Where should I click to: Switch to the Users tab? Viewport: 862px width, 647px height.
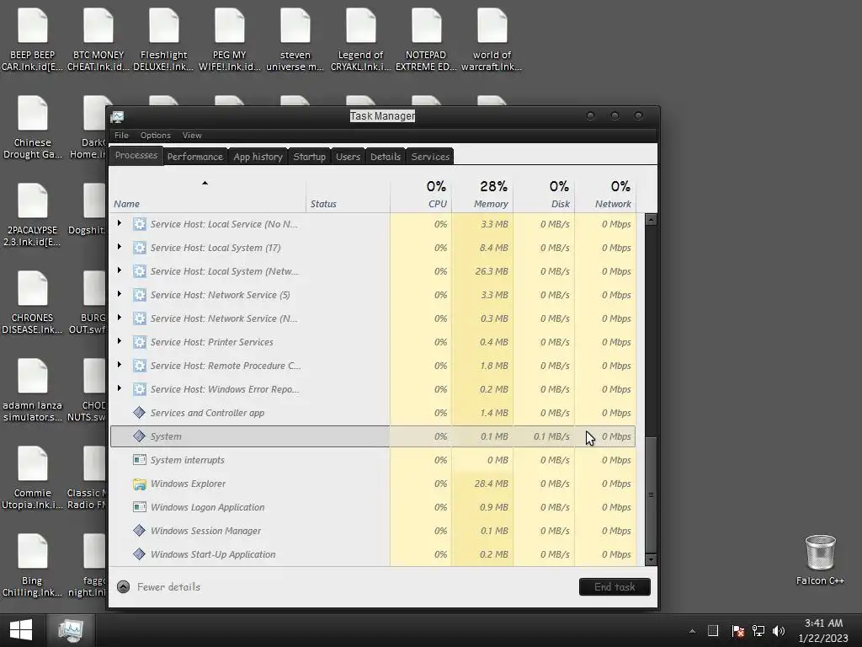348,157
